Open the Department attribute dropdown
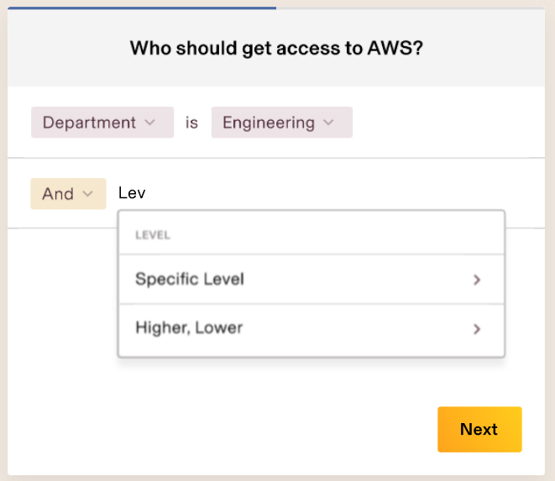The width and height of the screenshot is (555, 481). pos(102,123)
